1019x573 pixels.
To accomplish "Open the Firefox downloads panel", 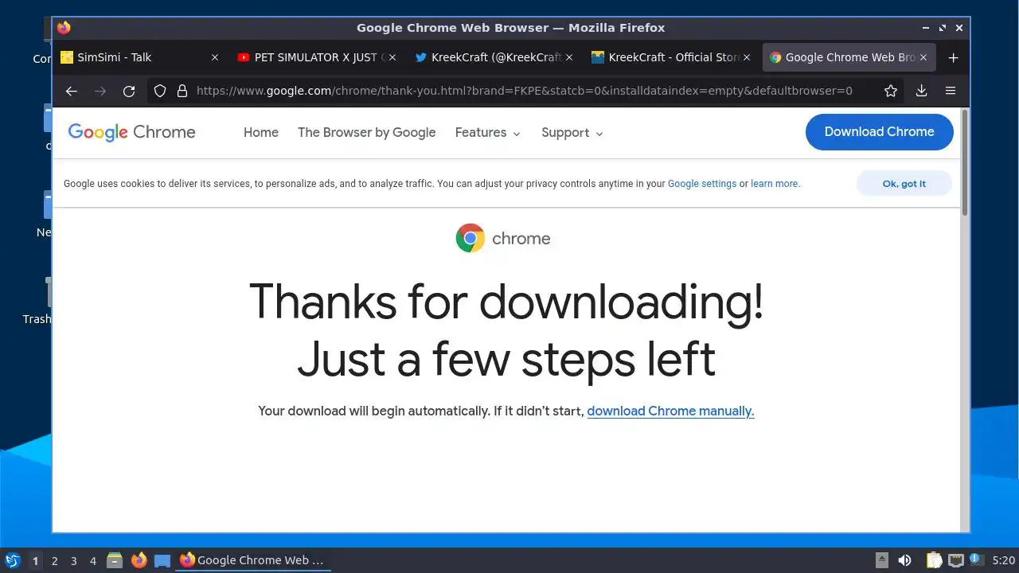I will coord(921,91).
